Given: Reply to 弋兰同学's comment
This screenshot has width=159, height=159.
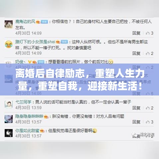Looking at the screenshot, I should coord(136,108).
